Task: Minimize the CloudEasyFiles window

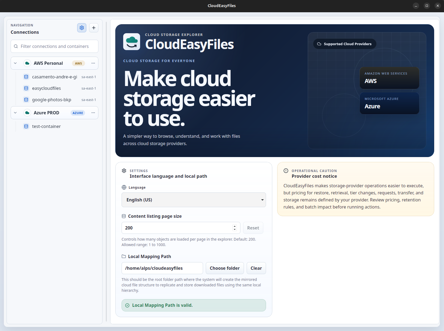Action: [x=416, y=6]
